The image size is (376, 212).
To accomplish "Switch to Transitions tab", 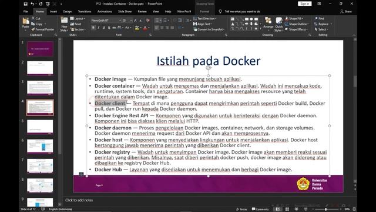I will pyautogui.click(x=85, y=11).
